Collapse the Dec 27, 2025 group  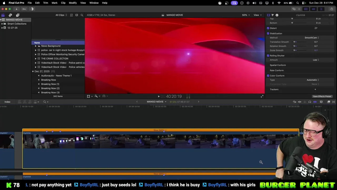pos(33,72)
